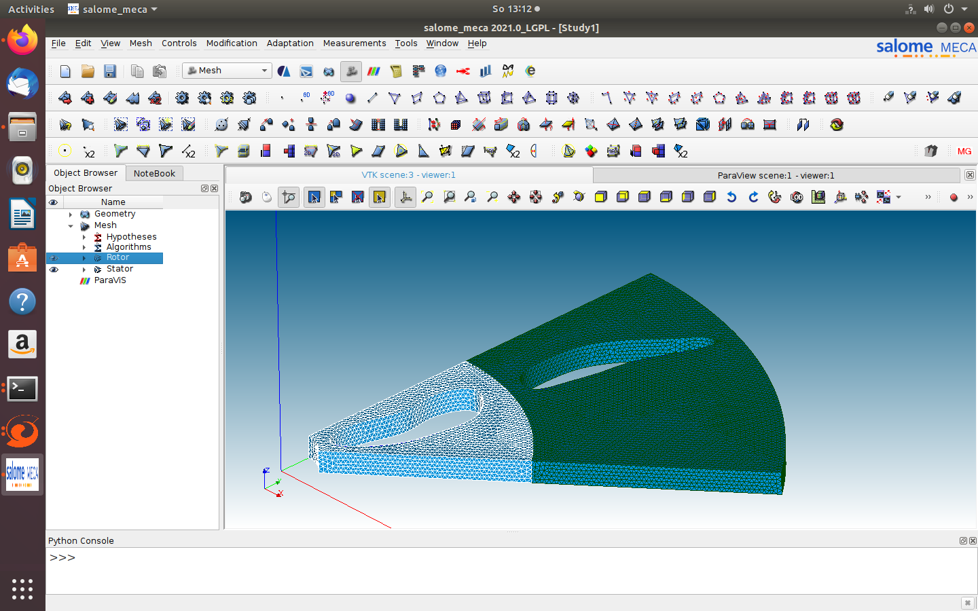Viewport: 978px width, 611px height.
Task: Click the blue ball element icon
Action: click(x=350, y=98)
